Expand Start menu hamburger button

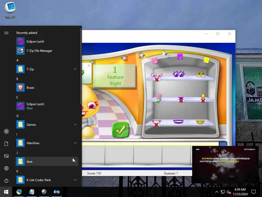tap(6, 33)
